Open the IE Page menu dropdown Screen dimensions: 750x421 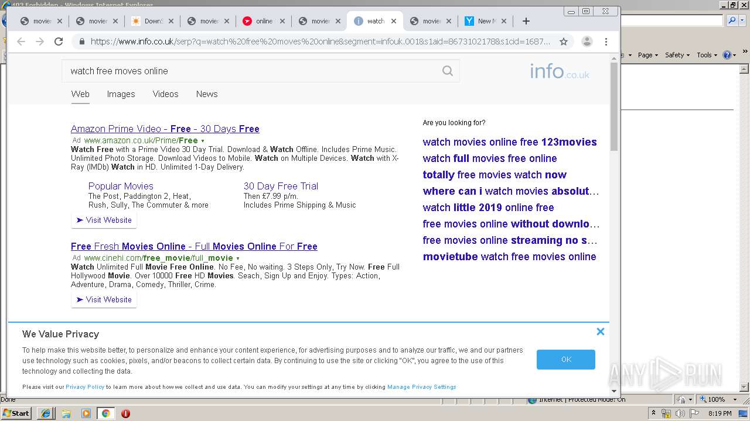(647, 55)
